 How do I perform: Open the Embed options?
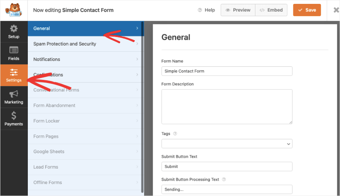click(271, 10)
